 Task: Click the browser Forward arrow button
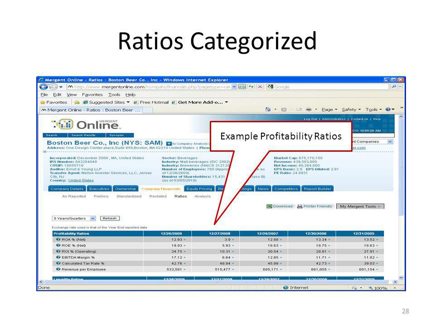(53, 87)
